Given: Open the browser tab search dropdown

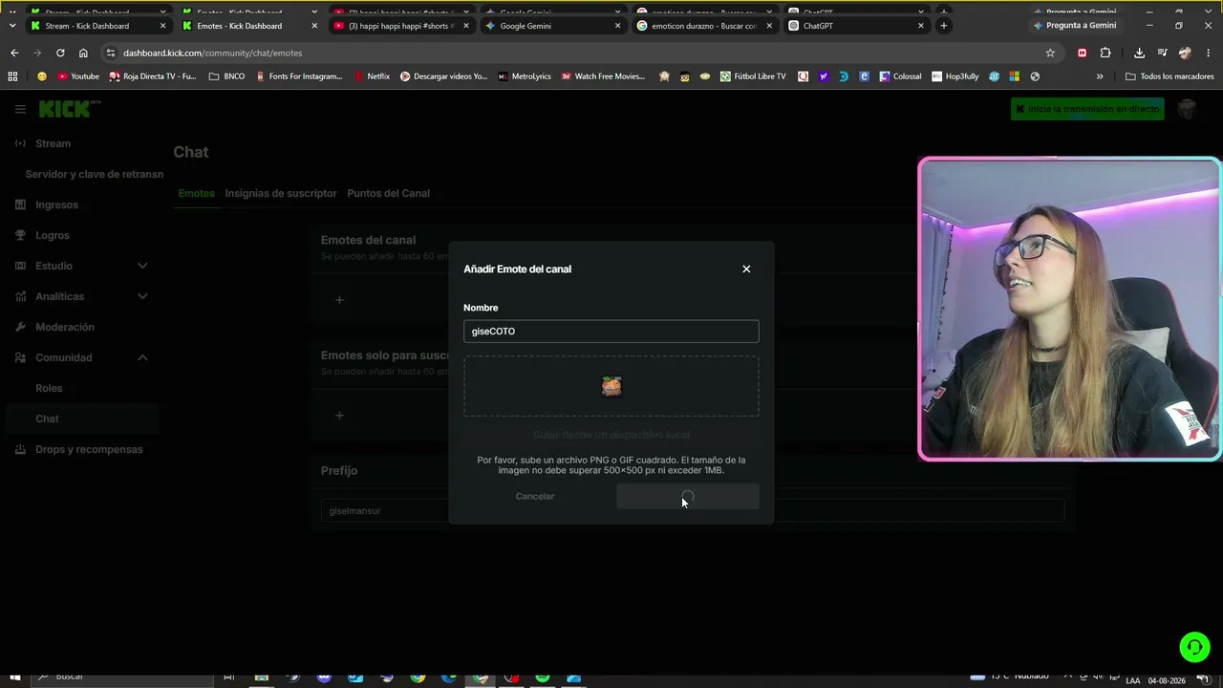Looking at the screenshot, I should pyautogui.click(x=11, y=26).
